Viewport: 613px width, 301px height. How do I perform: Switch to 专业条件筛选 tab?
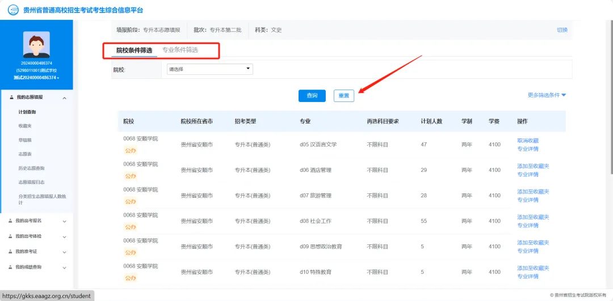pyautogui.click(x=180, y=50)
